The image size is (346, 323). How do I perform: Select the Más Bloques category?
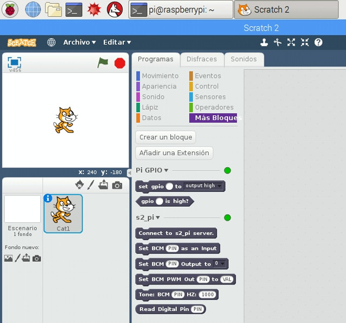[213, 118]
